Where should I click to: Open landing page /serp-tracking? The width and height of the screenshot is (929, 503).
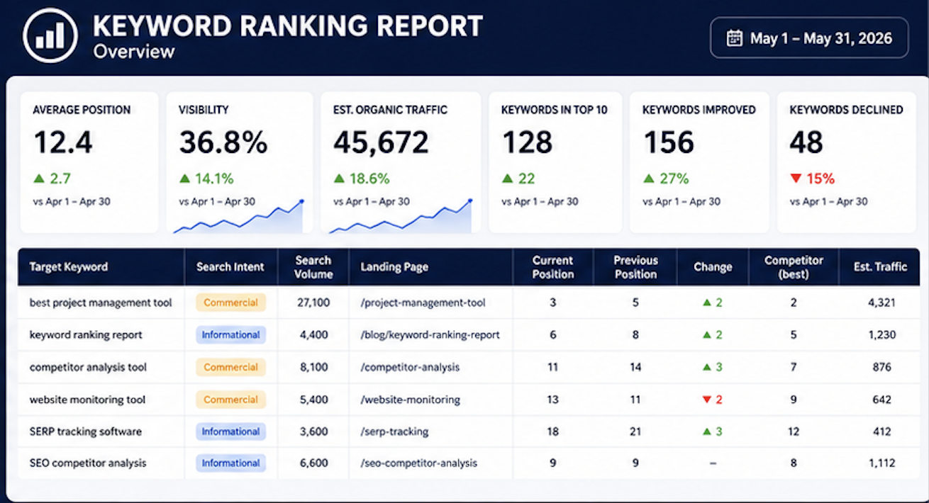[x=394, y=431]
